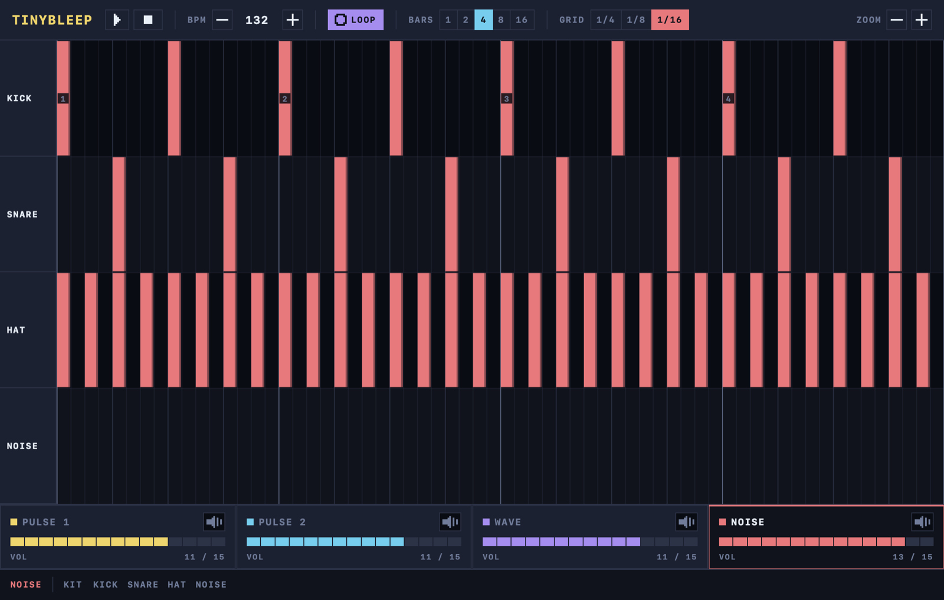944x600 pixels.
Task: Select the HAT row label
Action: coord(16,330)
